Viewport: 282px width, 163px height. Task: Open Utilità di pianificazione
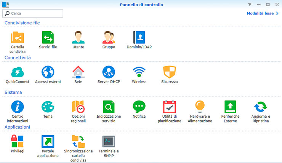point(169,107)
